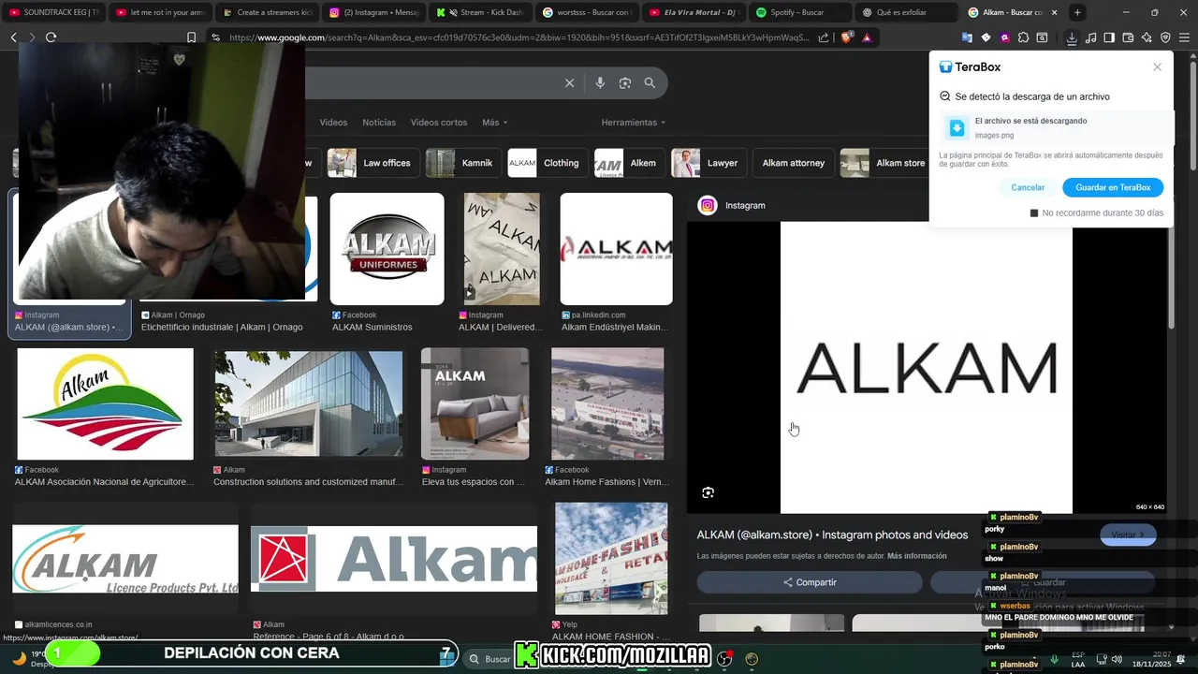The height and width of the screenshot is (674, 1198).
Task: Click the Compartir button
Action: [x=810, y=582]
